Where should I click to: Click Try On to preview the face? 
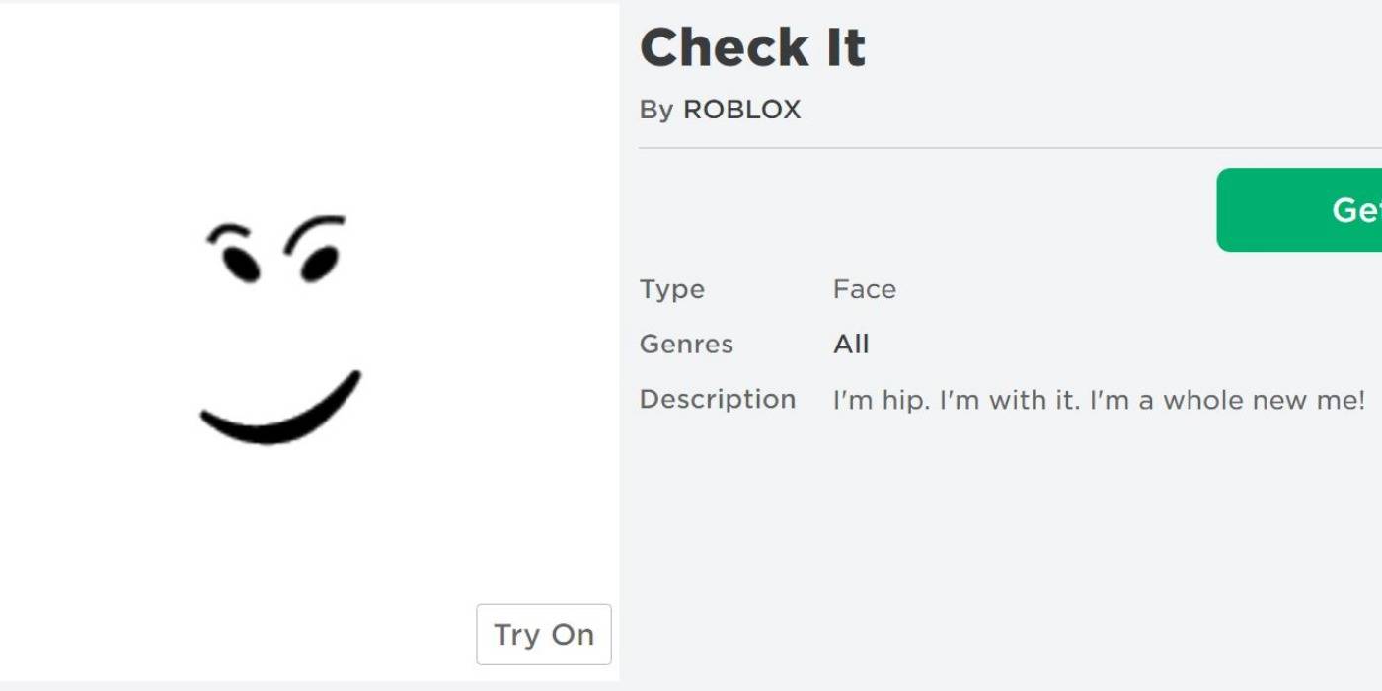[544, 635]
